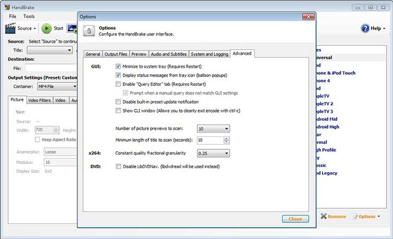The height and width of the screenshot is (239, 393).
Task: Toggle Keep Aspect Ratio in main window
Action: pyautogui.click(x=37, y=139)
